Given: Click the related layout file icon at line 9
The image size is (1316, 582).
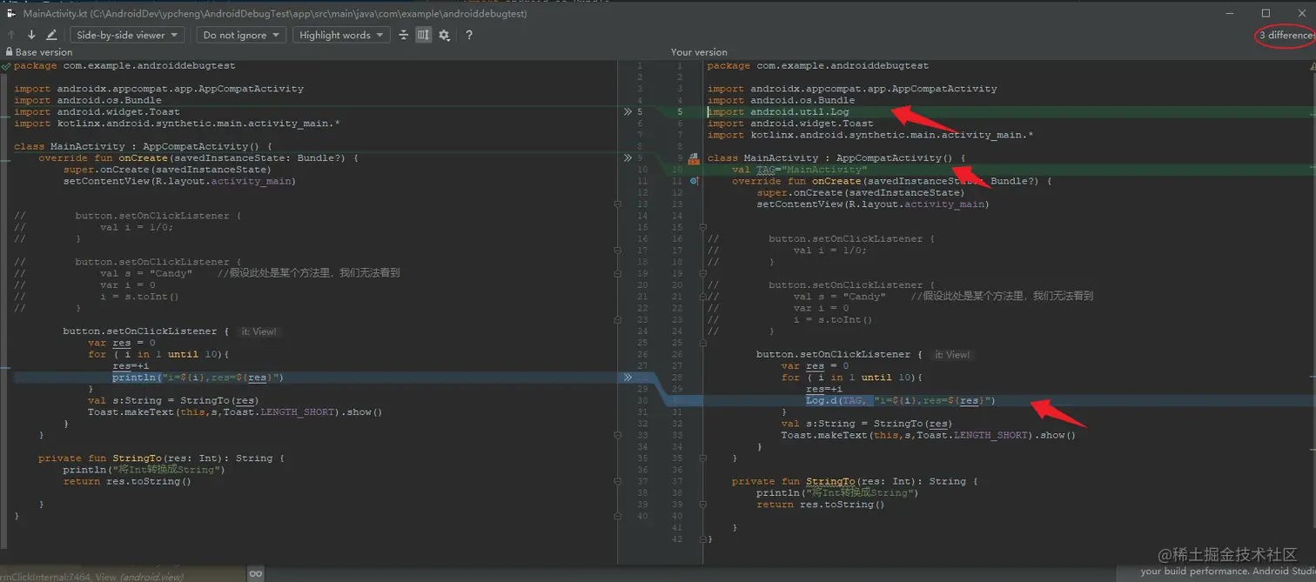Looking at the screenshot, I should (694, 159).
